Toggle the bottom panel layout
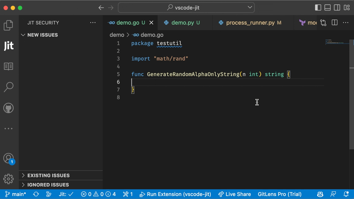The height and width of the screenshot is (199, 354). (327, 7)
